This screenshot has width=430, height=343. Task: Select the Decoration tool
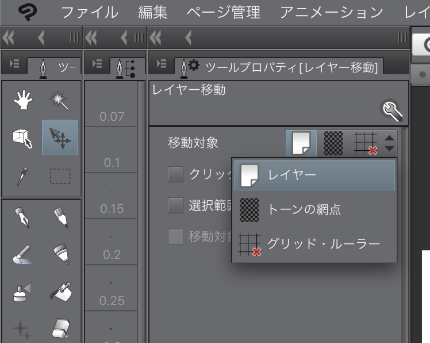(x=62, y=254)
